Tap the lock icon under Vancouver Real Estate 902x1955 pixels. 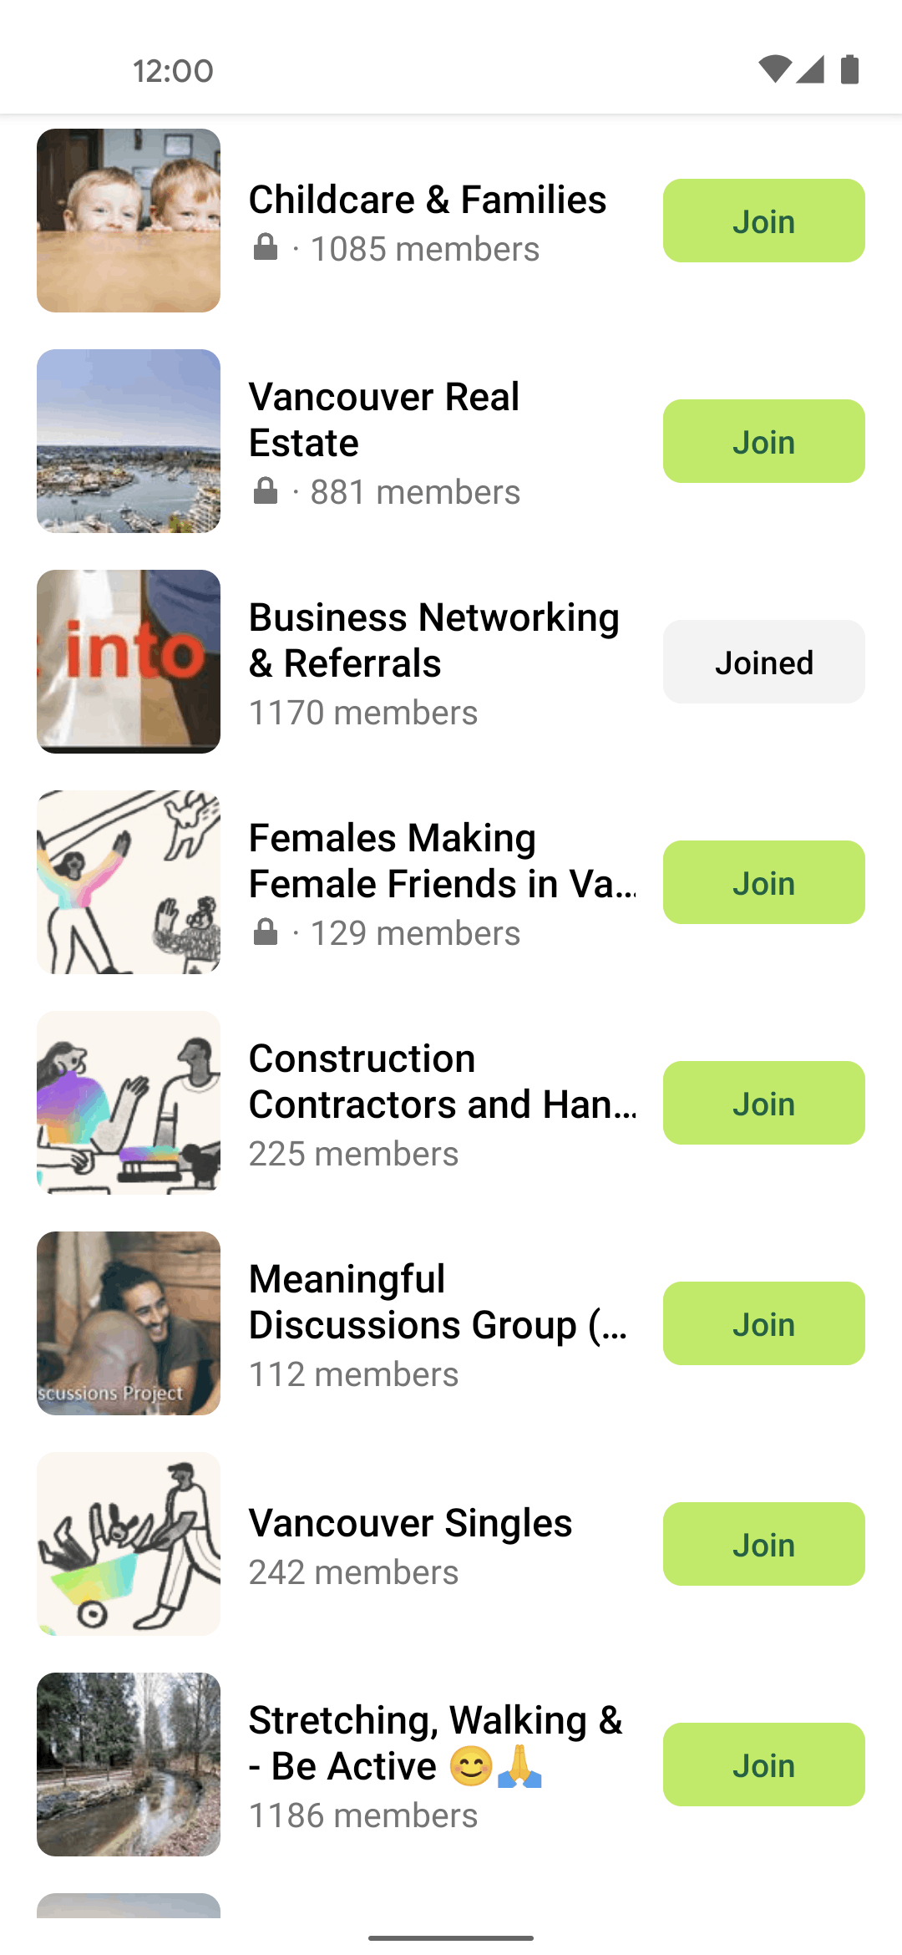[x=266, y=491]
